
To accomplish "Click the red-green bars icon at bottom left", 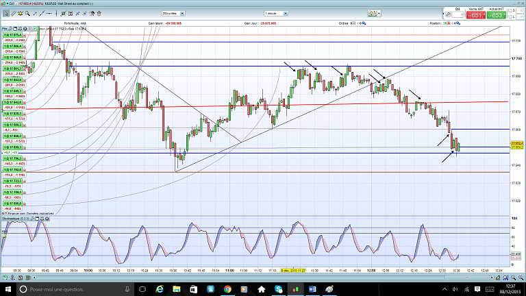I will (28, 277).
